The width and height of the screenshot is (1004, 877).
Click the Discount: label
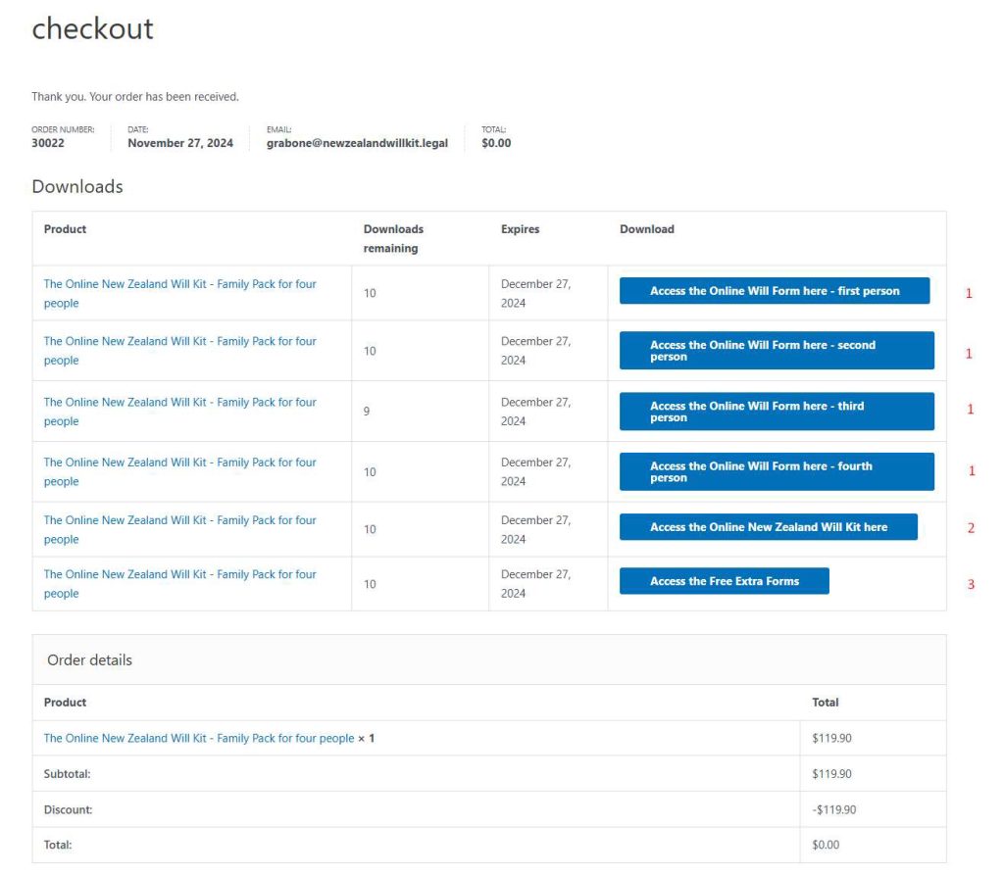tap(68, 809)
